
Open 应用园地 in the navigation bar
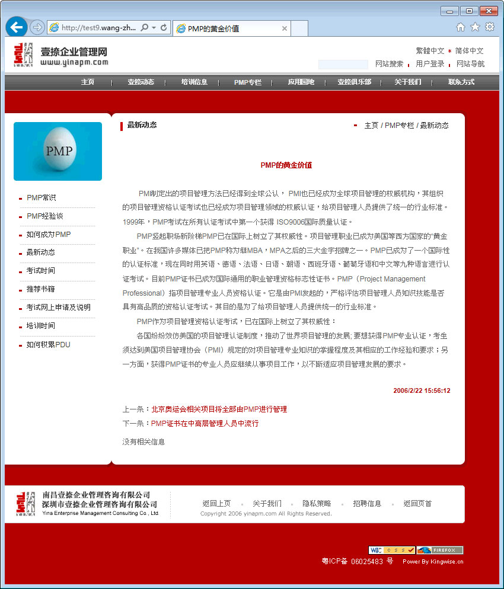pyautogui.click(x=301, y=82)
